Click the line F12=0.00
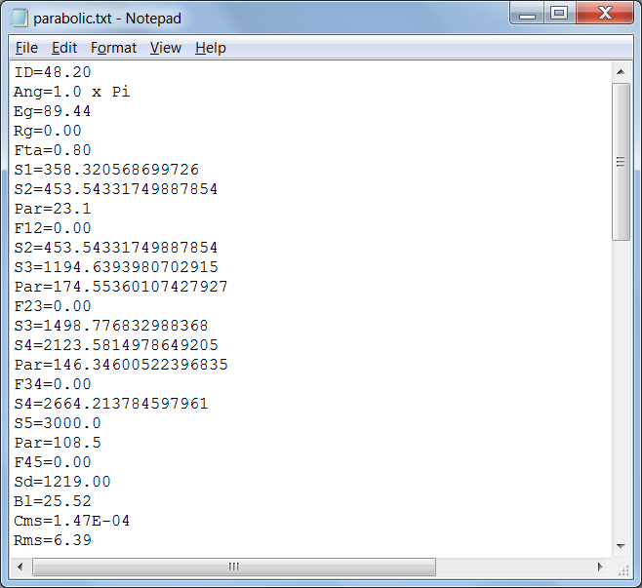Viewport: 642px width, 588px height. coord(53,228)
